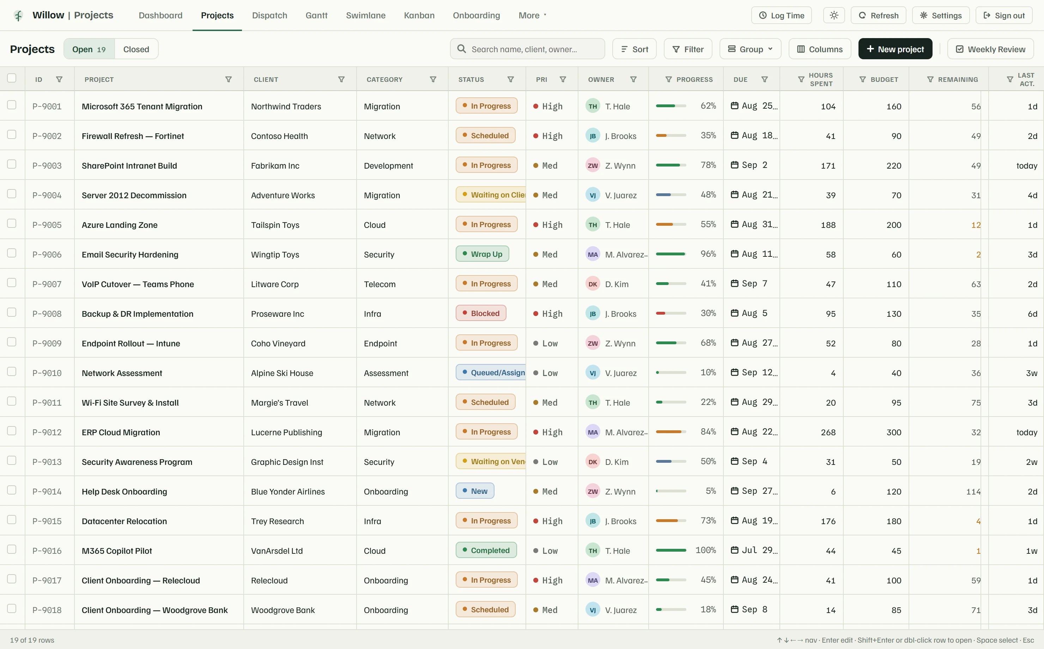Show the Closed projects tab
Viewport: 1044px width, 649px height.
click(136, 49)
